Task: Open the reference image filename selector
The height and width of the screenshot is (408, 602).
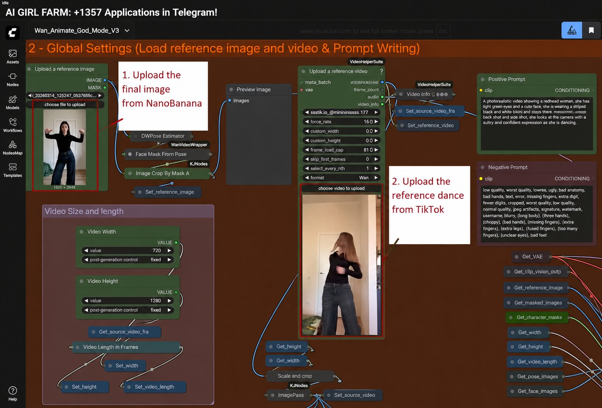Action: (65, 95)
